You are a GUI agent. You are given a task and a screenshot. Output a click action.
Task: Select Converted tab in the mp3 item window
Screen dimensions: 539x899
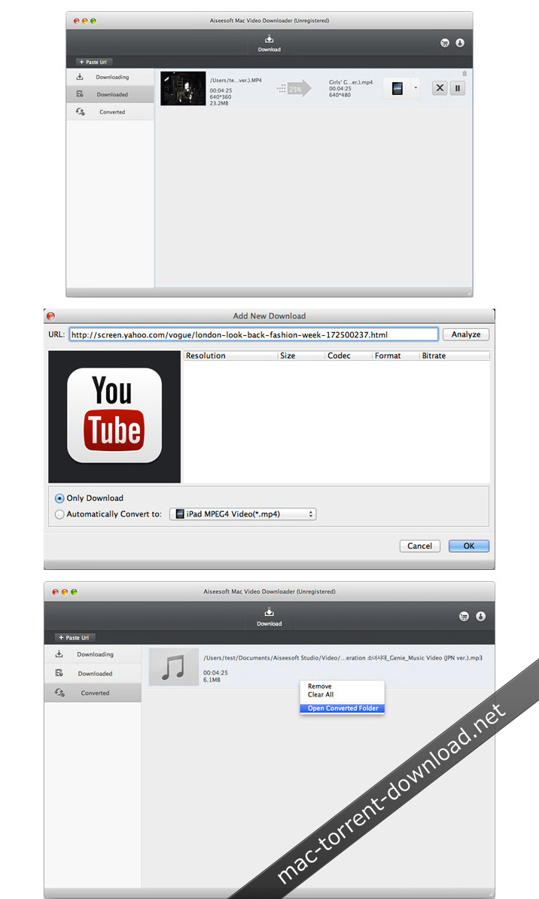pos(93,693)
